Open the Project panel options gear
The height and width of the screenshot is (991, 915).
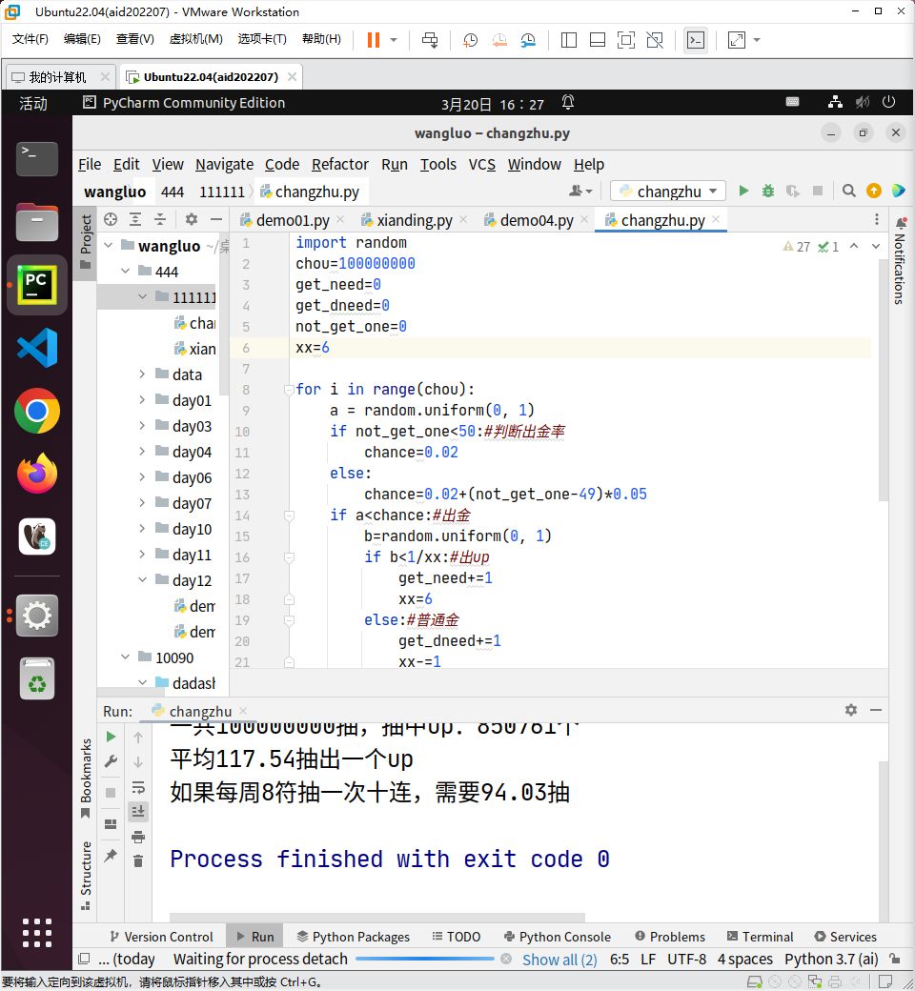click(x=191, y=219)
